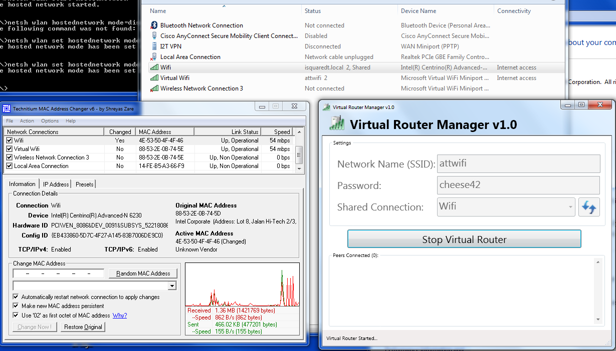Open the 'Why?' help link
This screenshot has height=351, width=616.
point(120,315)
